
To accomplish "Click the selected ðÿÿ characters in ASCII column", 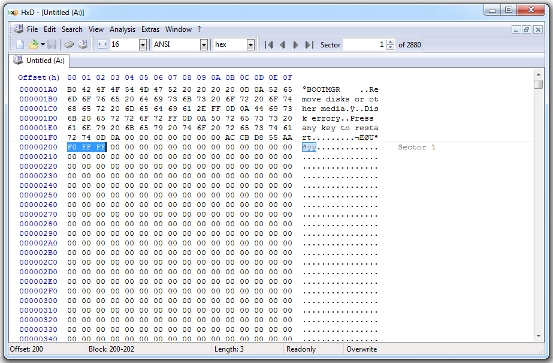I will click(309, 147).
